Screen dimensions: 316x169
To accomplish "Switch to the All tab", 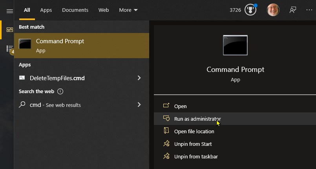I will (x=27, y=10).
